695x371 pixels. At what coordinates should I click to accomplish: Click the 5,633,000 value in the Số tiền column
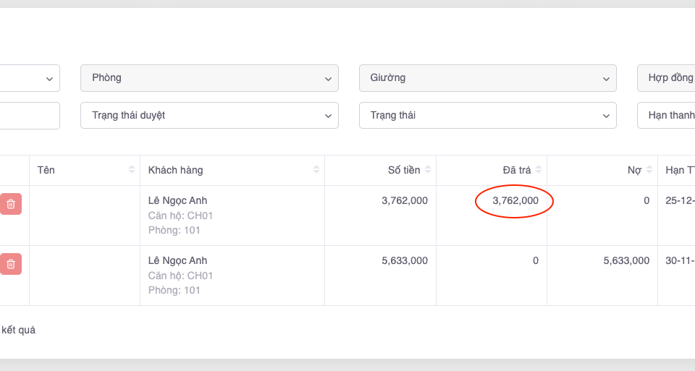[x=404, y=261]
